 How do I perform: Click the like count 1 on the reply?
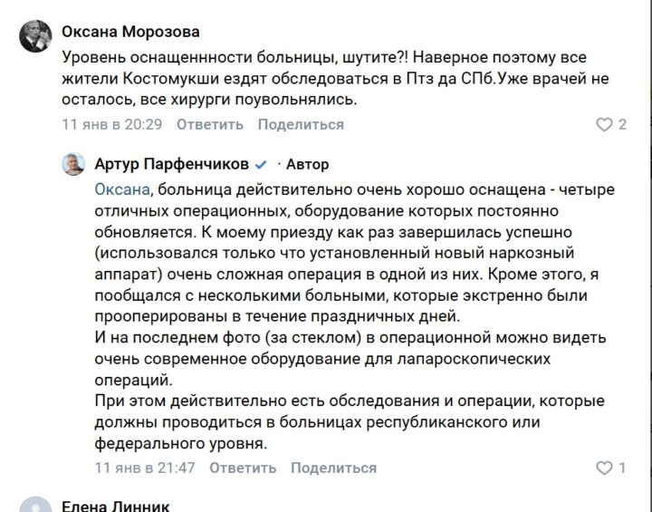tap(622, 469)
